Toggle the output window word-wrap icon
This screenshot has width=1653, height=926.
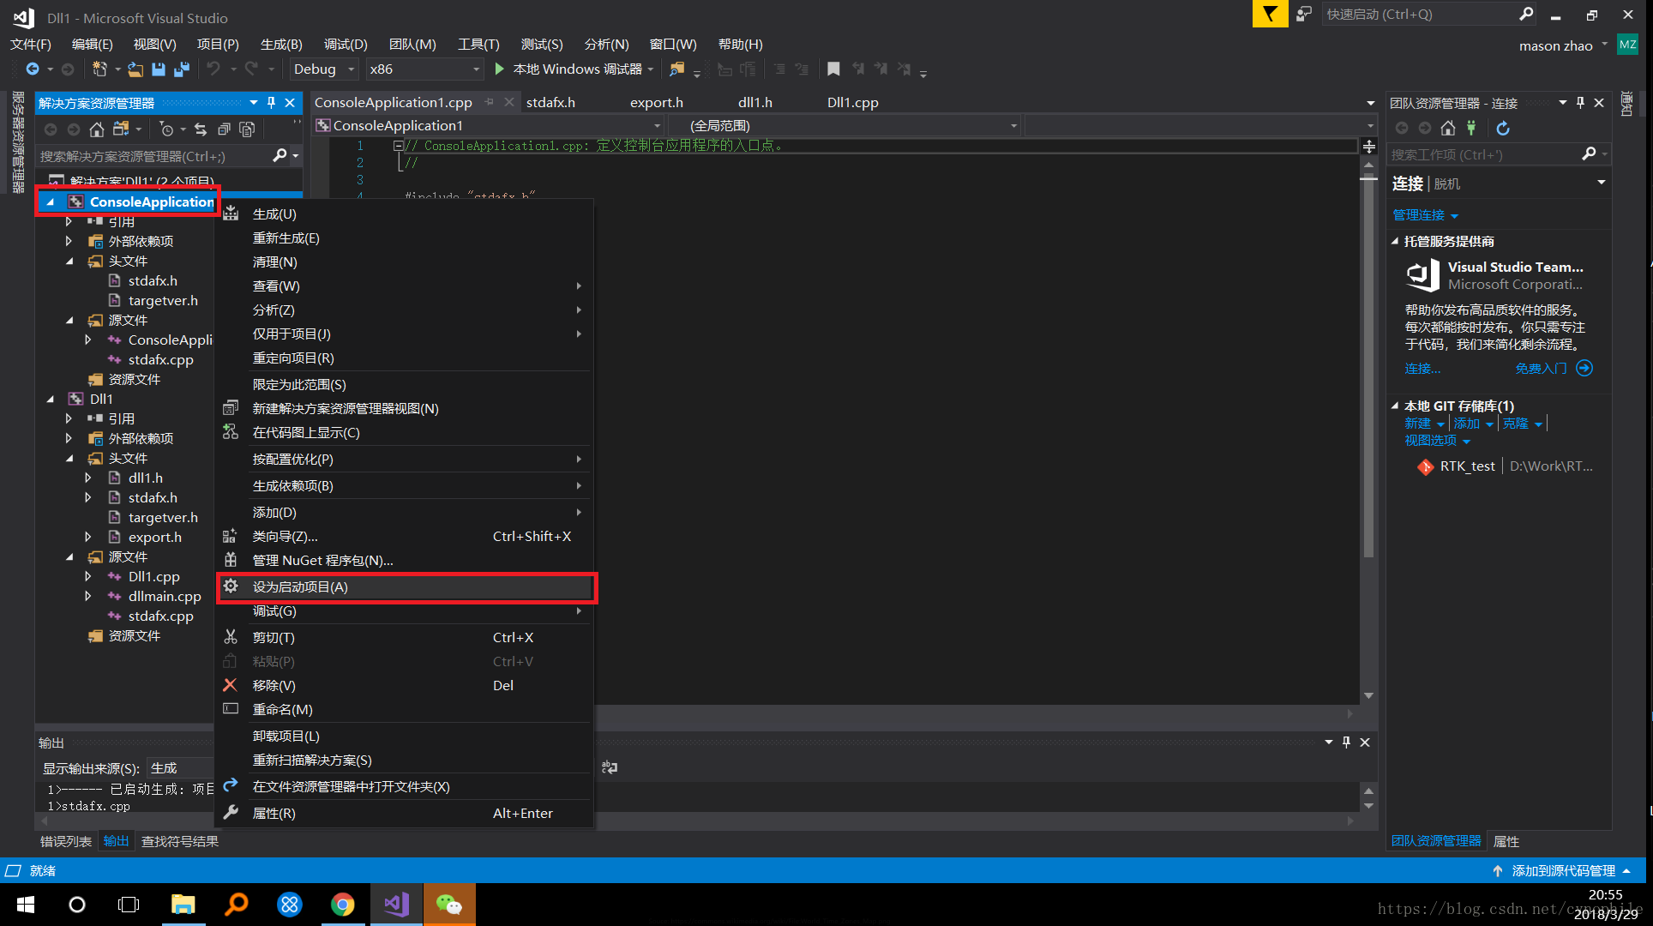(x=610, y=767)
